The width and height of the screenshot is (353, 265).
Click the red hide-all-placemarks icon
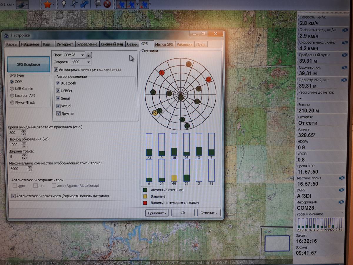[x=107, y=4]
